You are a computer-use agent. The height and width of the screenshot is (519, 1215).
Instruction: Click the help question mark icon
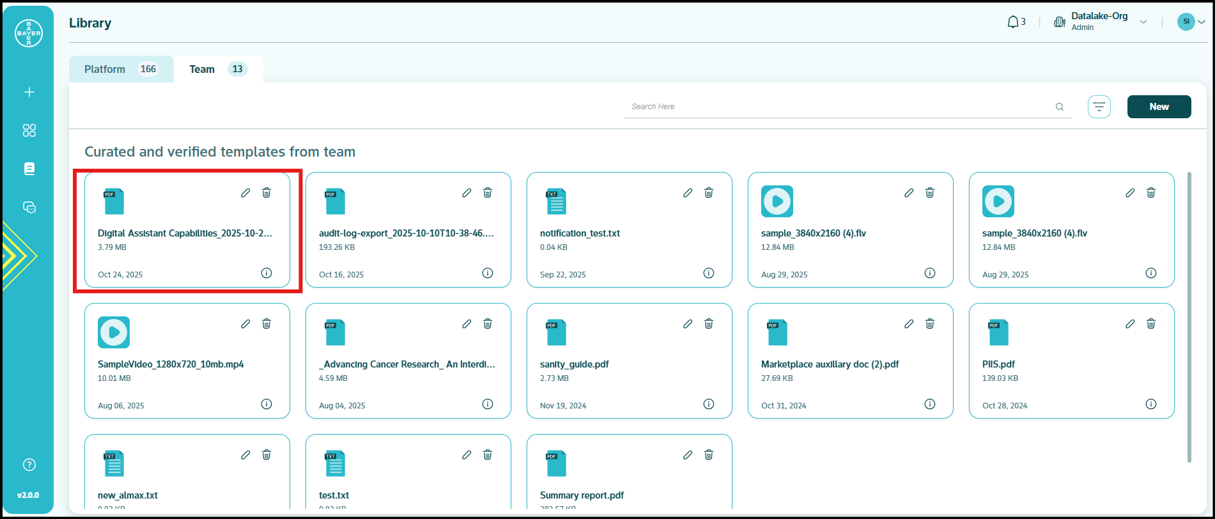29,465
